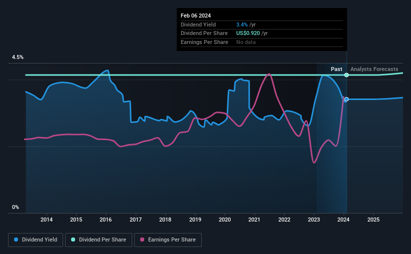Click the 4.5% y-axis label

click(x=18, y=57)
